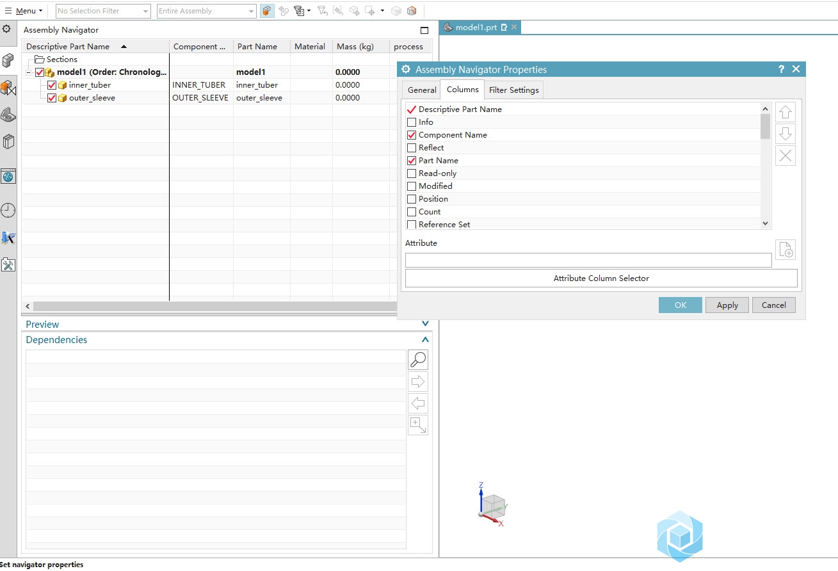Viewport: 838px width, 571px height.
Task: Click the Cancel button
Action: [x=774, y=305]
